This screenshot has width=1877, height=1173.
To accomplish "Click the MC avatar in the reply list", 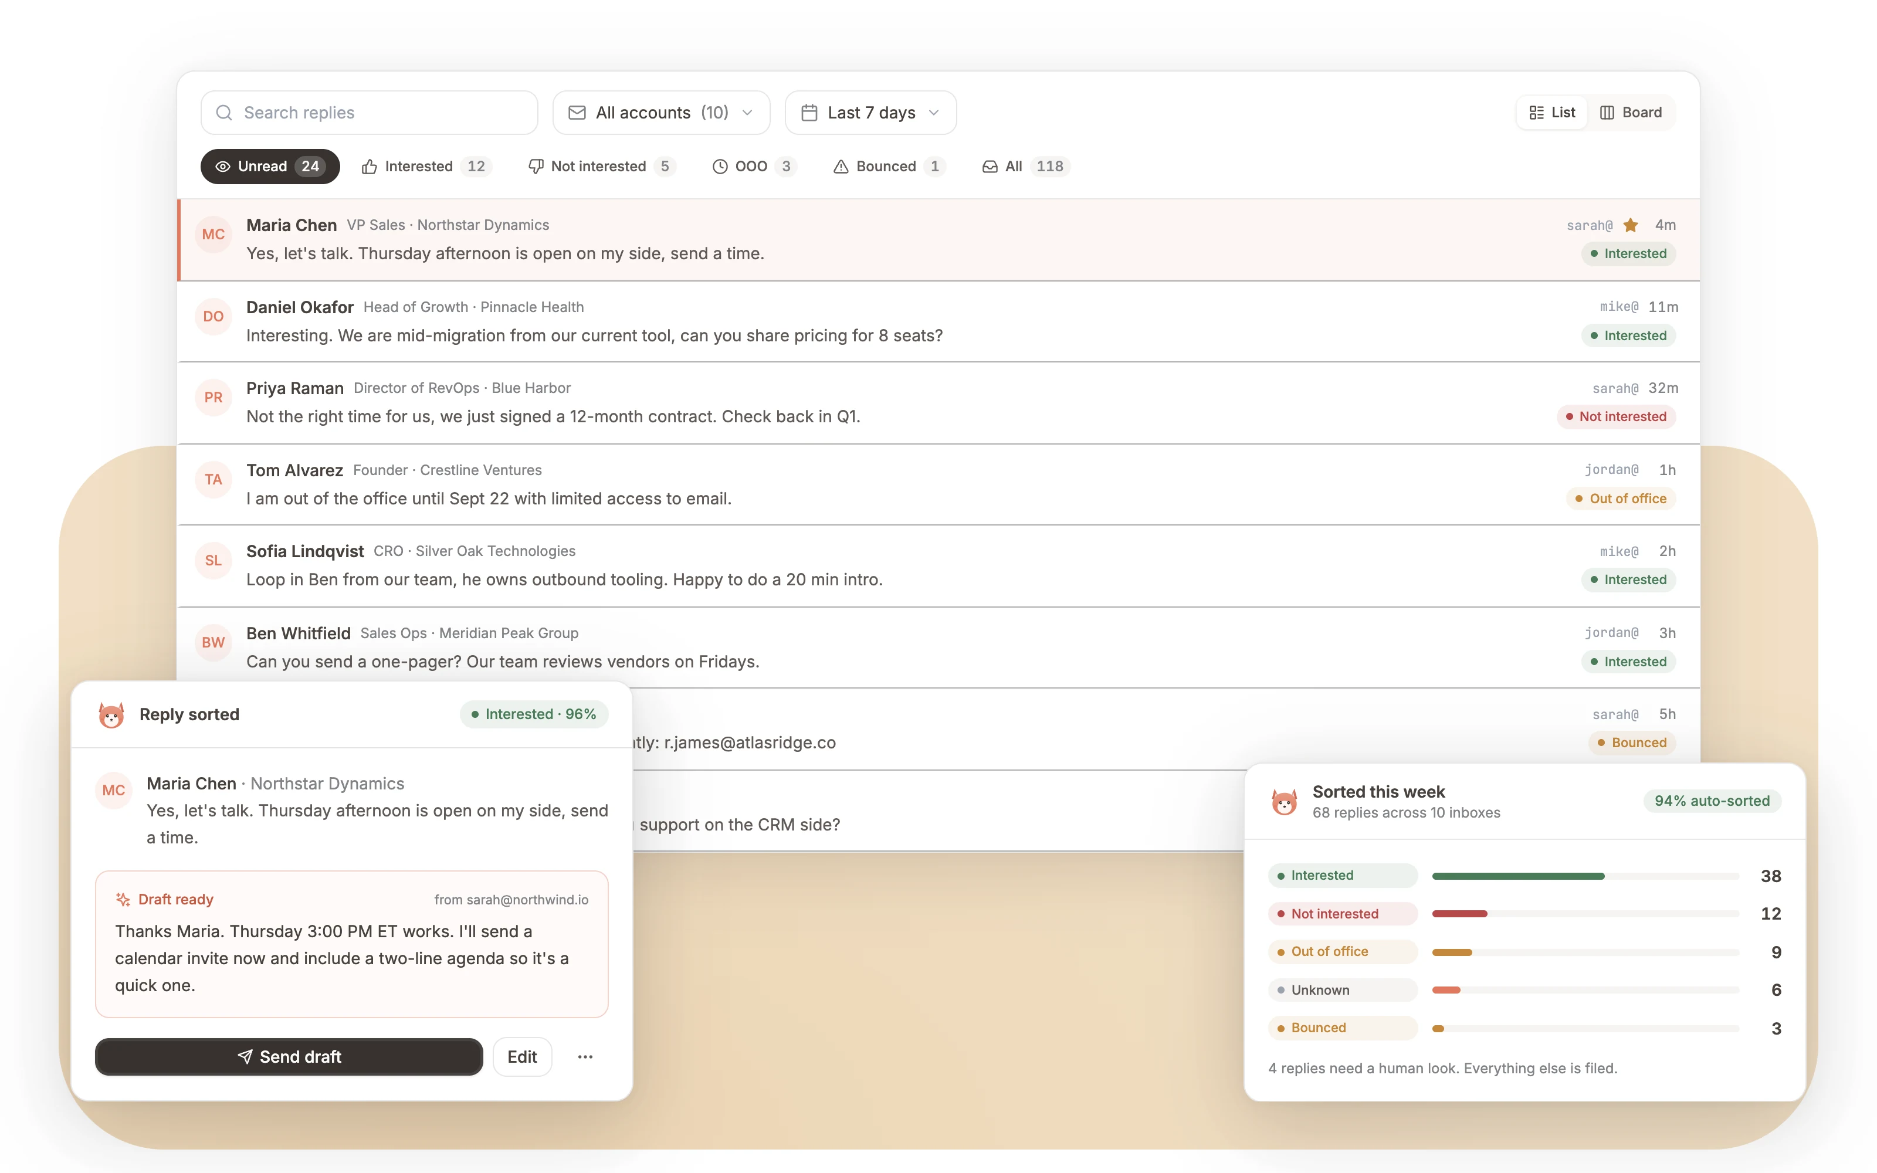I will (214, 234).
